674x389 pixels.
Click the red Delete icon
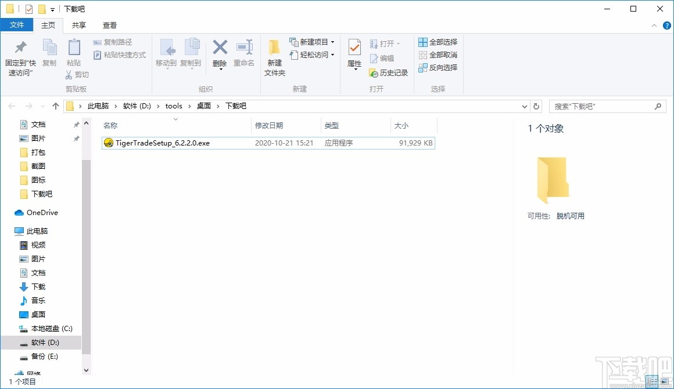coord(220,47)
